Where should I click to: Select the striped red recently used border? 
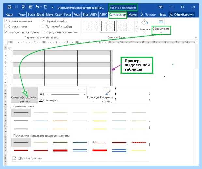(139, 142)
